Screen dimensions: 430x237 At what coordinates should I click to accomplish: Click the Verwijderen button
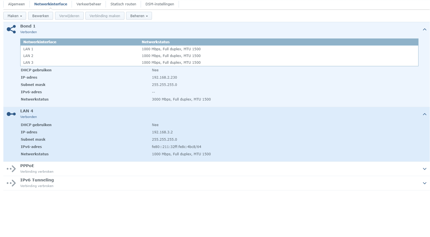point(69,16)
